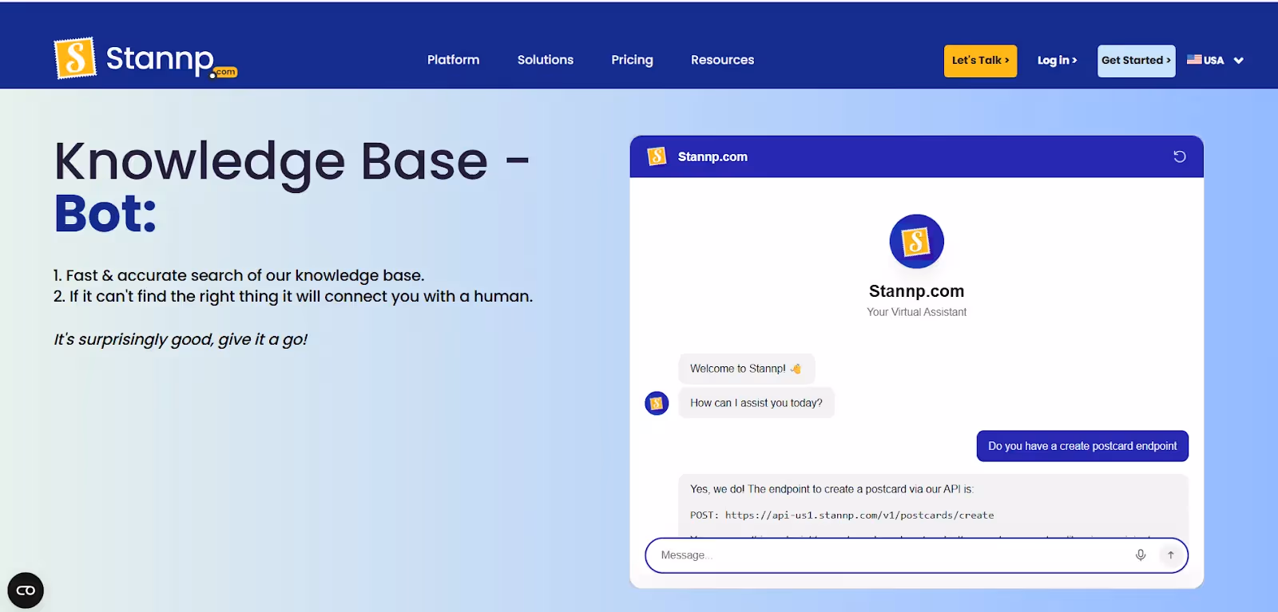Focus the Message input field

pos(916,555)
